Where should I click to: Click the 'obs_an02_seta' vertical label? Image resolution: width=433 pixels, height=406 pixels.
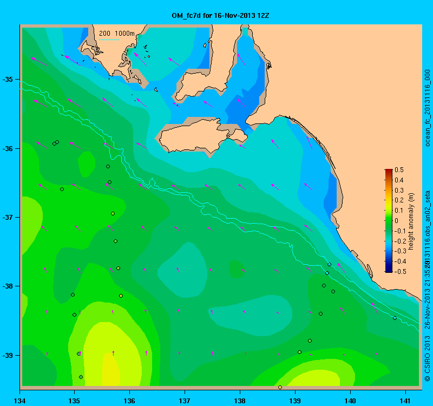point(428,213)
